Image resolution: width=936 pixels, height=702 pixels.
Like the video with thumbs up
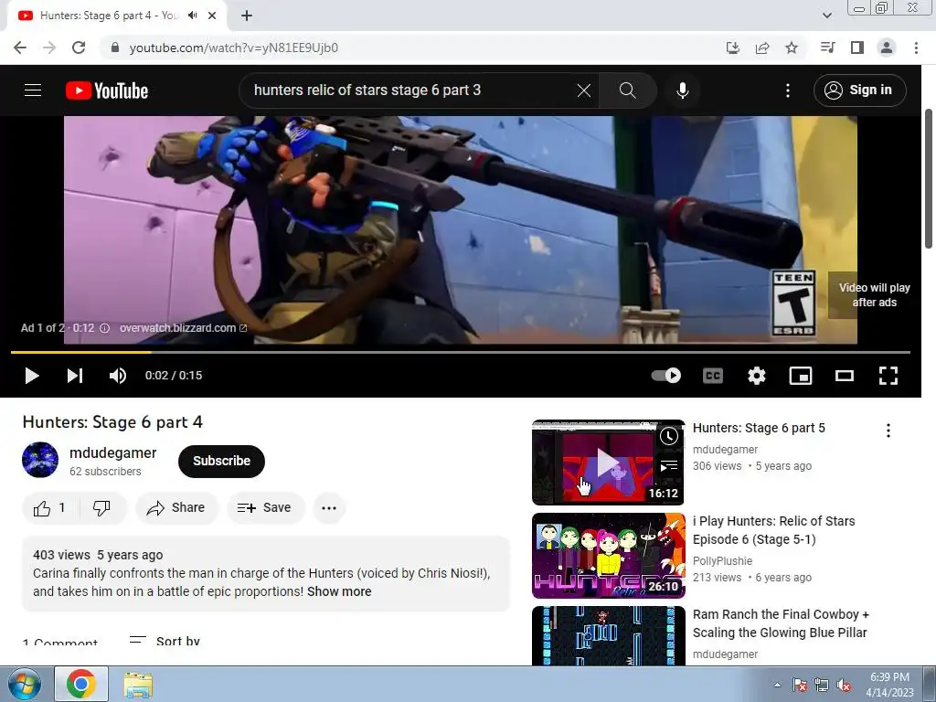(50, 508)
